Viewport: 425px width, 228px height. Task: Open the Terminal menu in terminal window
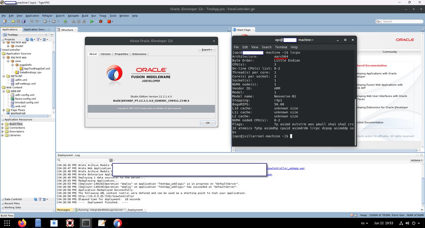[x=281, y=47]
